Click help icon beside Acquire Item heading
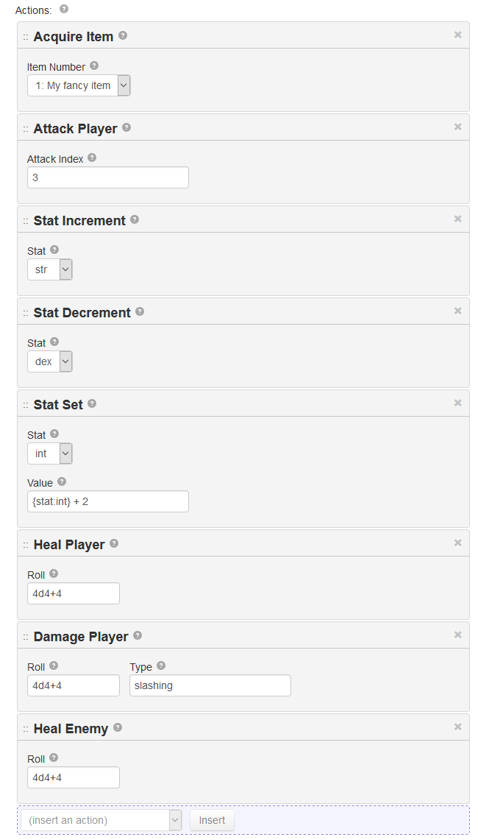This screenshot has height=840, width=478. (x=123, y=35)
